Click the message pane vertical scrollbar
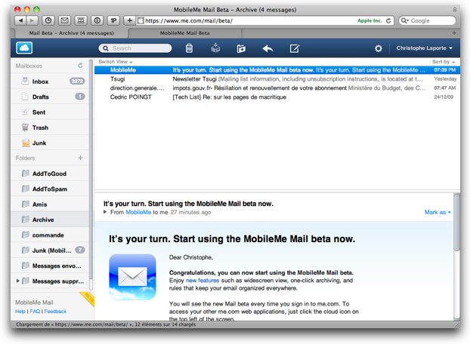470x344 pixels. click(x=456, y=222)
